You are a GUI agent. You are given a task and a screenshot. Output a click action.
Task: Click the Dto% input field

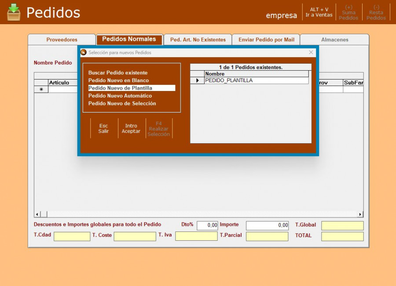click(x=207, y=225)
